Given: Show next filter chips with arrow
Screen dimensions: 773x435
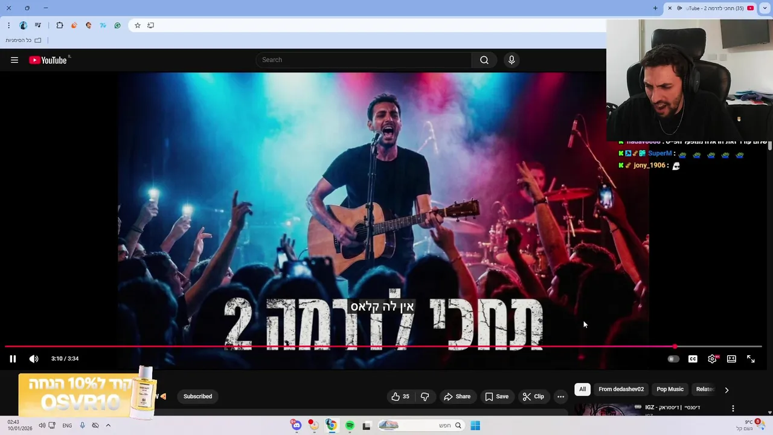Looking at the screenshot, I should tap(726, 390).
